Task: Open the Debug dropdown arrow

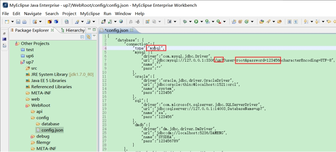Action: (x=190, y=22)
